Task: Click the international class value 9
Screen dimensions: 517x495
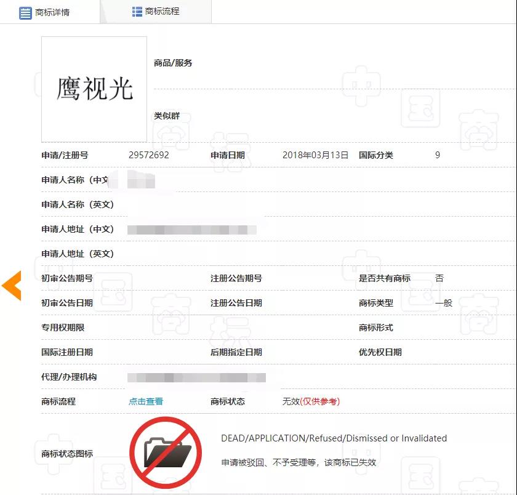Action: 438,155
